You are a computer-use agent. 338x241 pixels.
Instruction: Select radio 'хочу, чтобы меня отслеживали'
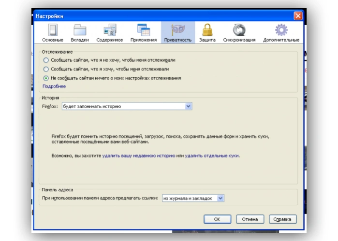[x=46, y=69]
